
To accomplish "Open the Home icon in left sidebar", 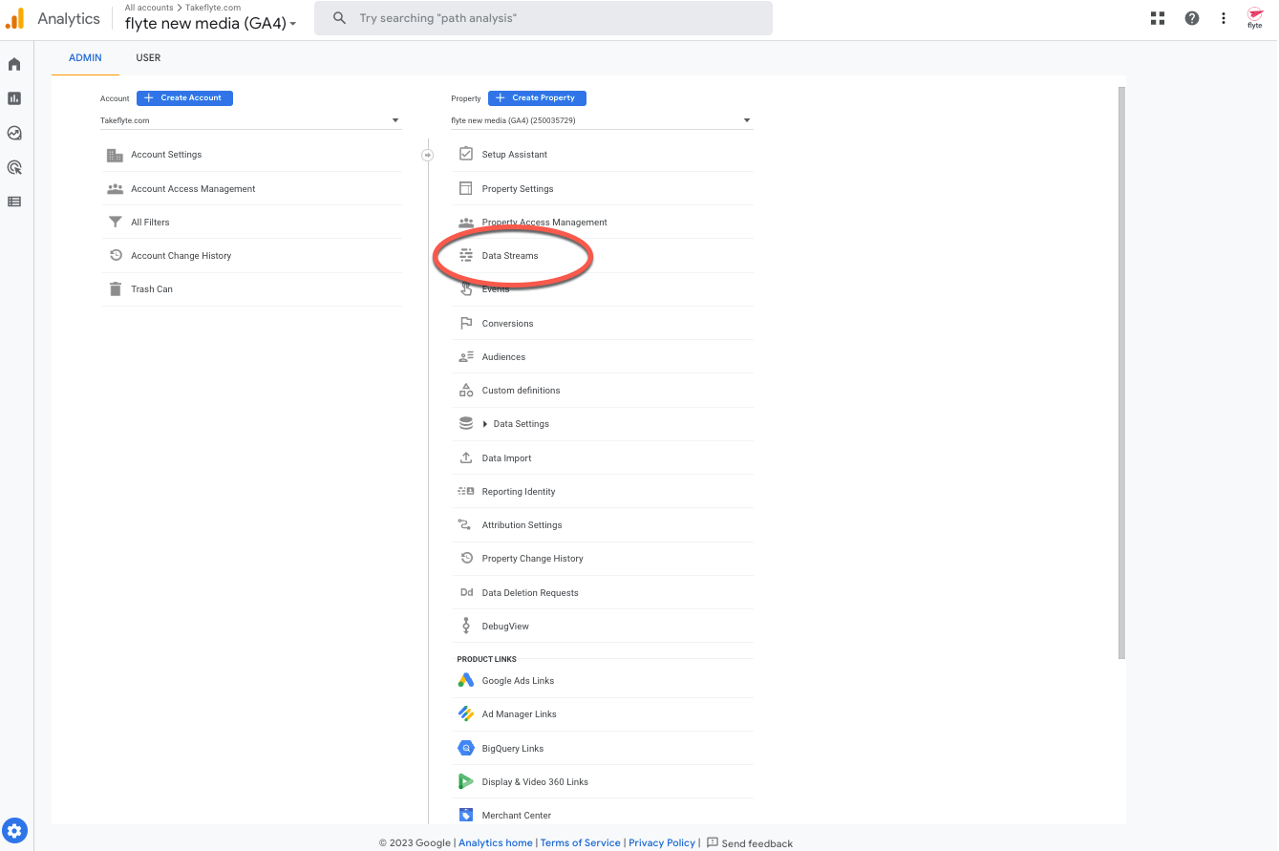I will coord(13,63).
